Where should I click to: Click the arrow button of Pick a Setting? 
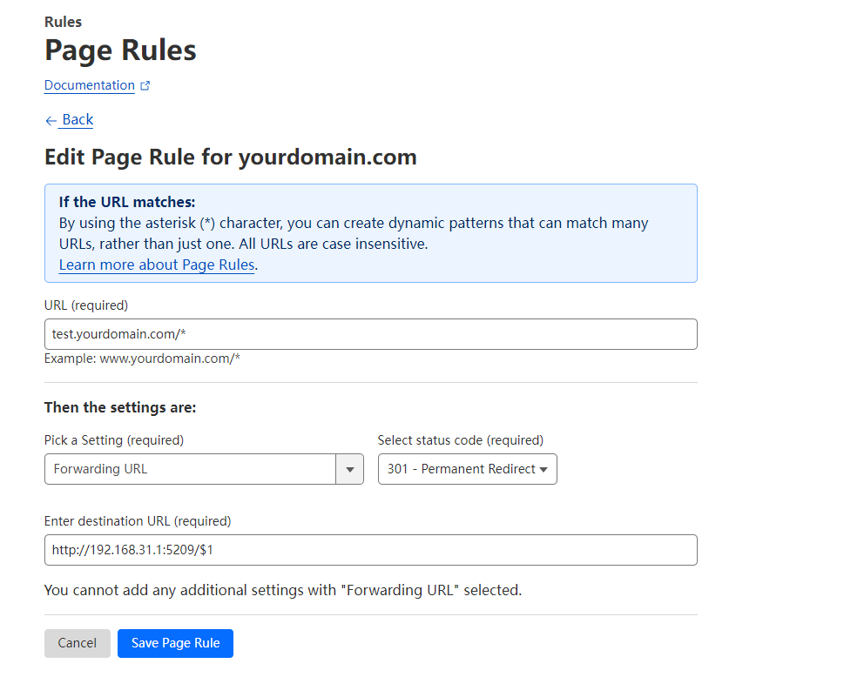coord(350,469)
